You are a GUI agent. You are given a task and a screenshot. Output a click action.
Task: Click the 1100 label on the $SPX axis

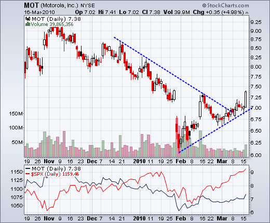[x=17, y=189]
